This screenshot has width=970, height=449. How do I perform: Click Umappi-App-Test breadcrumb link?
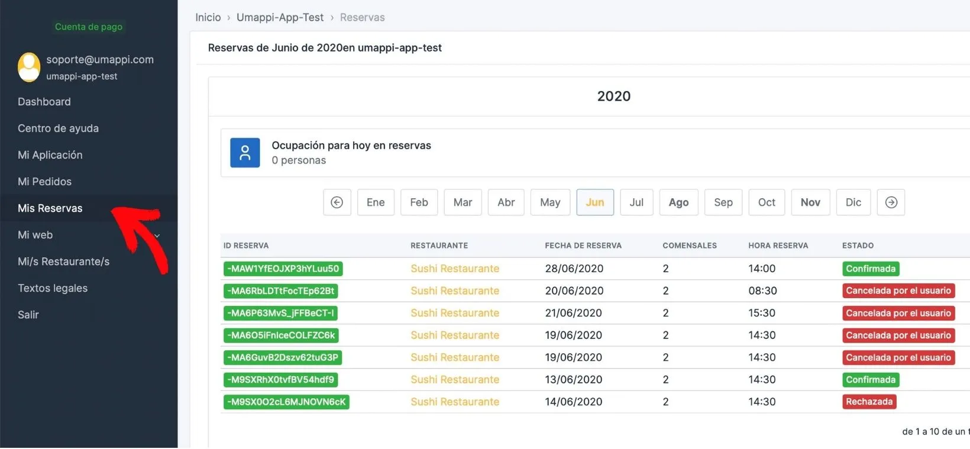[280, 18]
